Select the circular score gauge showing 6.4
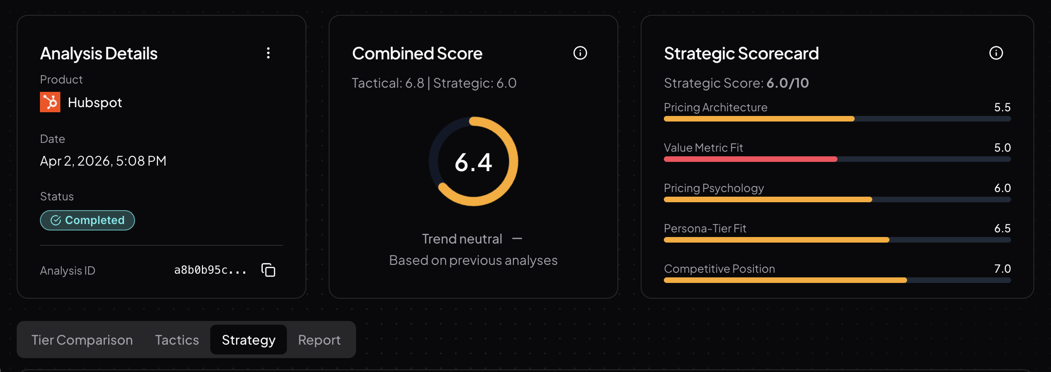The image size is (1051, 372). click(473, 162)
